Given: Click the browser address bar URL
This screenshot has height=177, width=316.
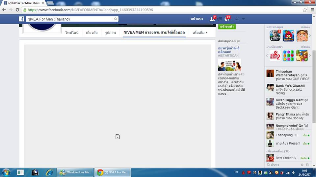Looking at the screenshot, I should pos(90,10).
